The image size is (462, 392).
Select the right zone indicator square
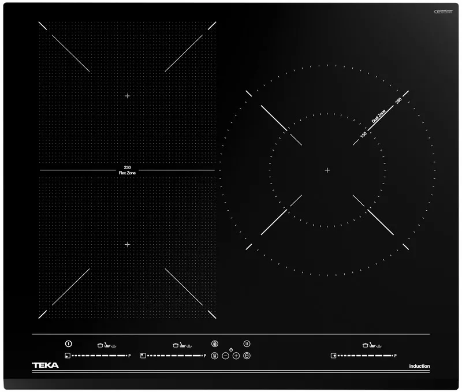pyautogui.click(x=334, y=356)
